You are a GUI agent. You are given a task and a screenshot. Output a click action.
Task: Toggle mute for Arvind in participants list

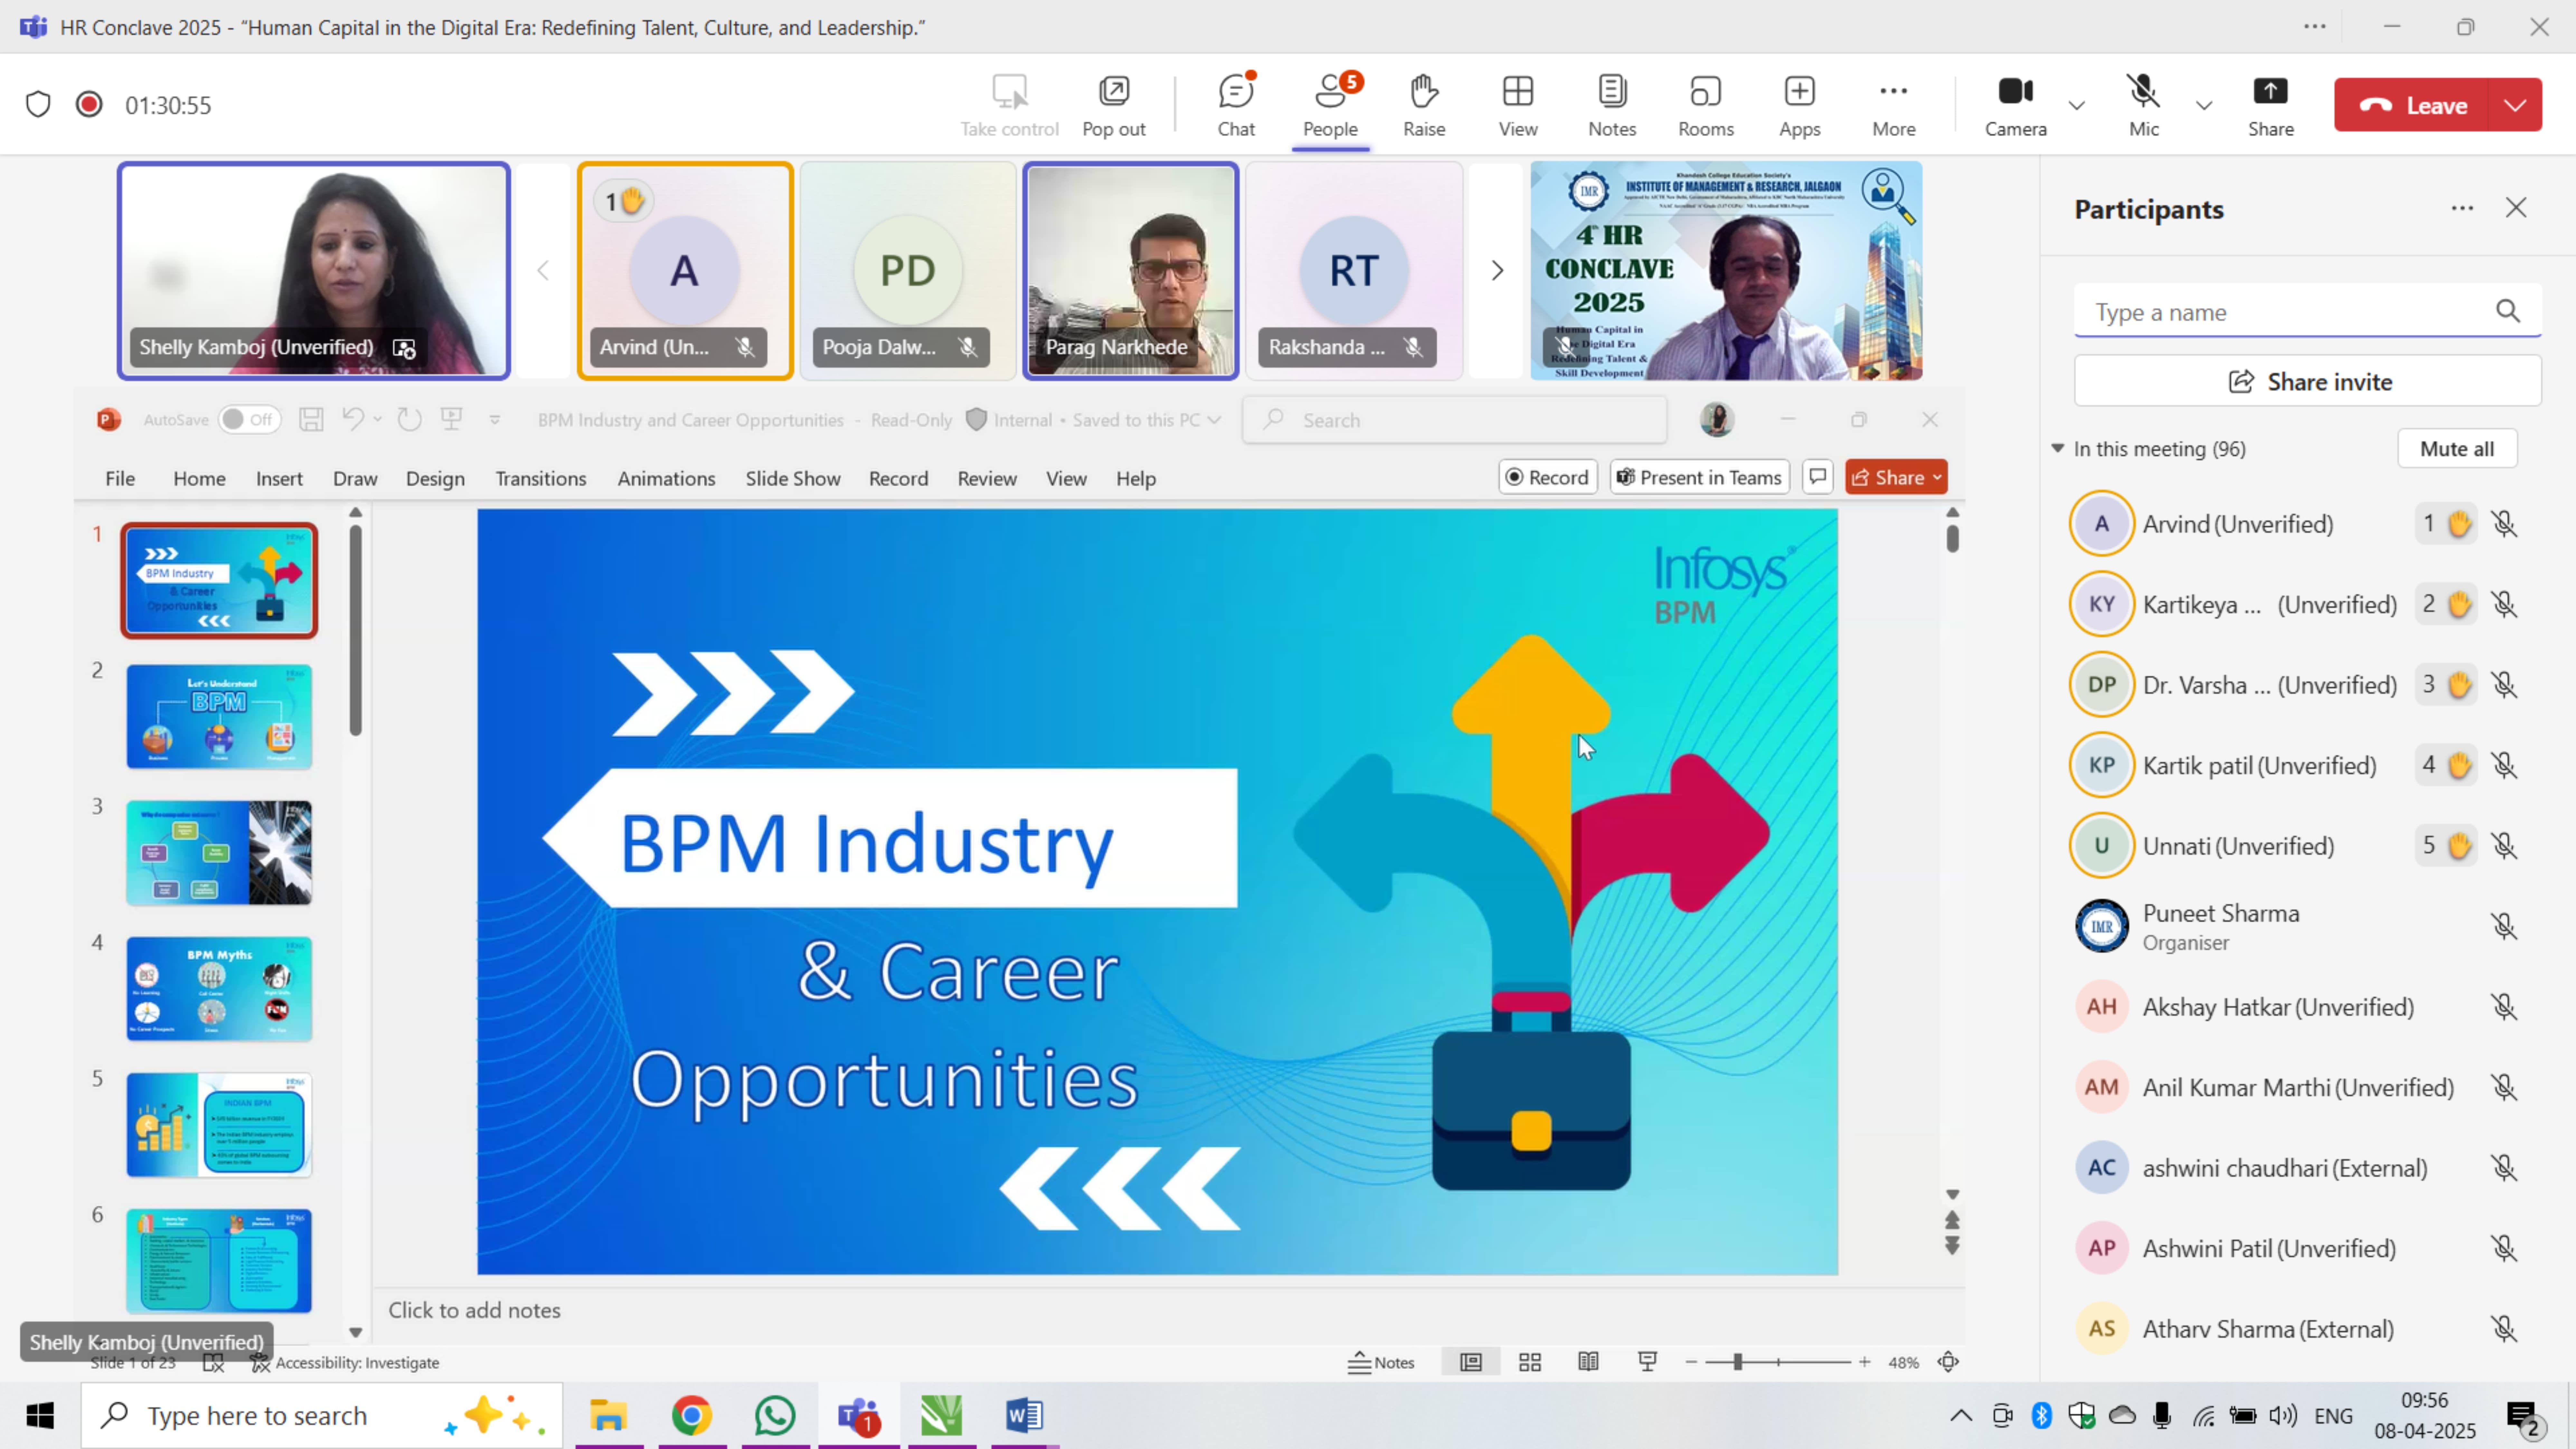[2504, 524]
